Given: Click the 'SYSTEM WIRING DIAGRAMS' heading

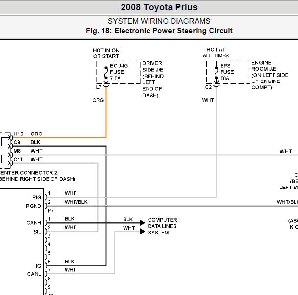Looking at the screenshot, I should tap(159, 21).
